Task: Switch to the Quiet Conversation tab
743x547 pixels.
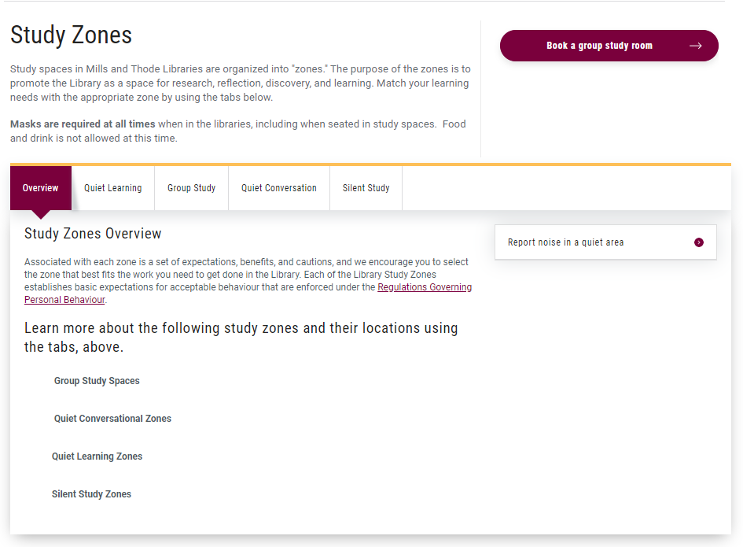Action: tap(279, 188)
